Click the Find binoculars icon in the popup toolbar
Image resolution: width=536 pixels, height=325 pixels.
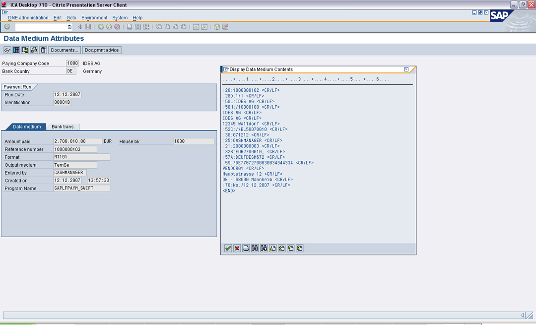tap(255, 248)
